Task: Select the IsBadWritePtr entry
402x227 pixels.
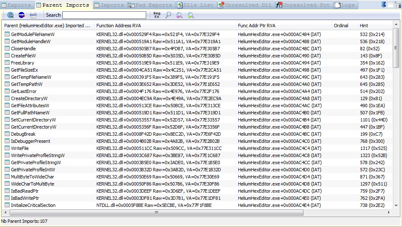Action: tap(25, 198)
